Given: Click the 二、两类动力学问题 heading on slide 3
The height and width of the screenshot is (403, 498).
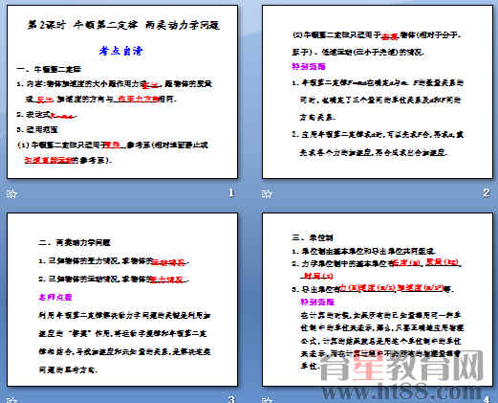Looking at the screenshot, I should point(75,242).
